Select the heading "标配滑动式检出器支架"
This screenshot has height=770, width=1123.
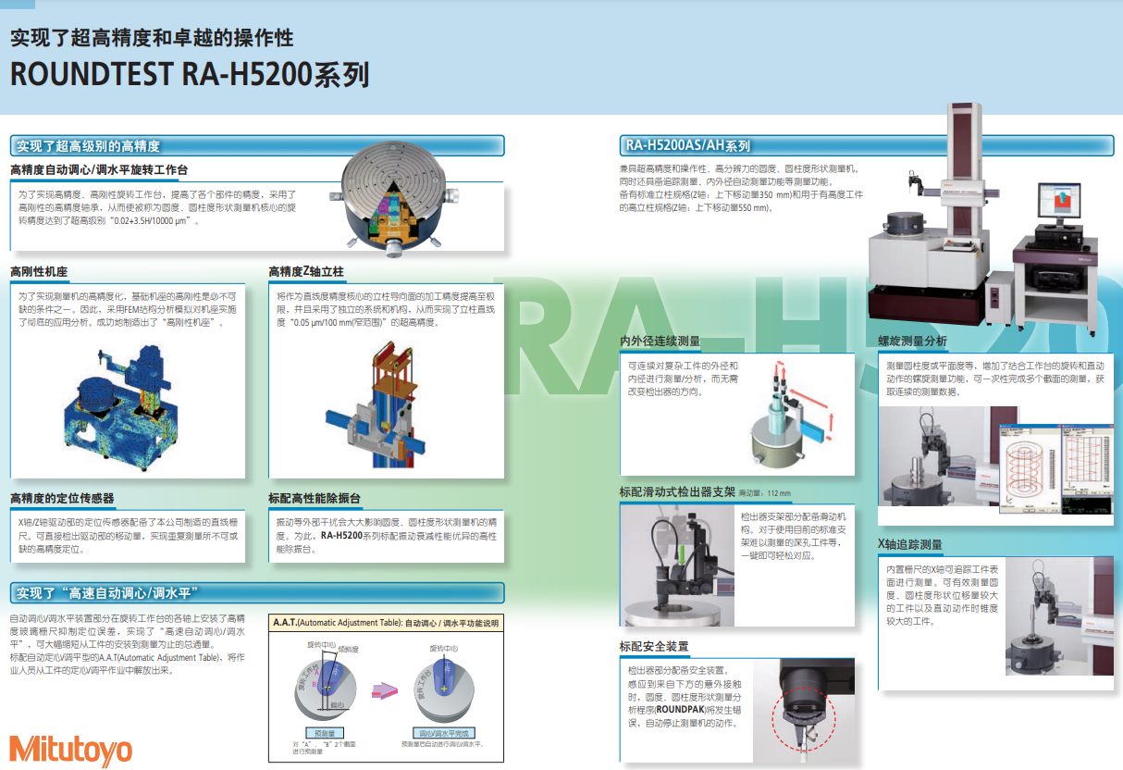coord(677,491)
